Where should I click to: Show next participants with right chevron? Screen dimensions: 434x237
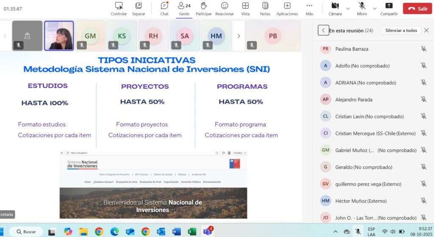239,36
